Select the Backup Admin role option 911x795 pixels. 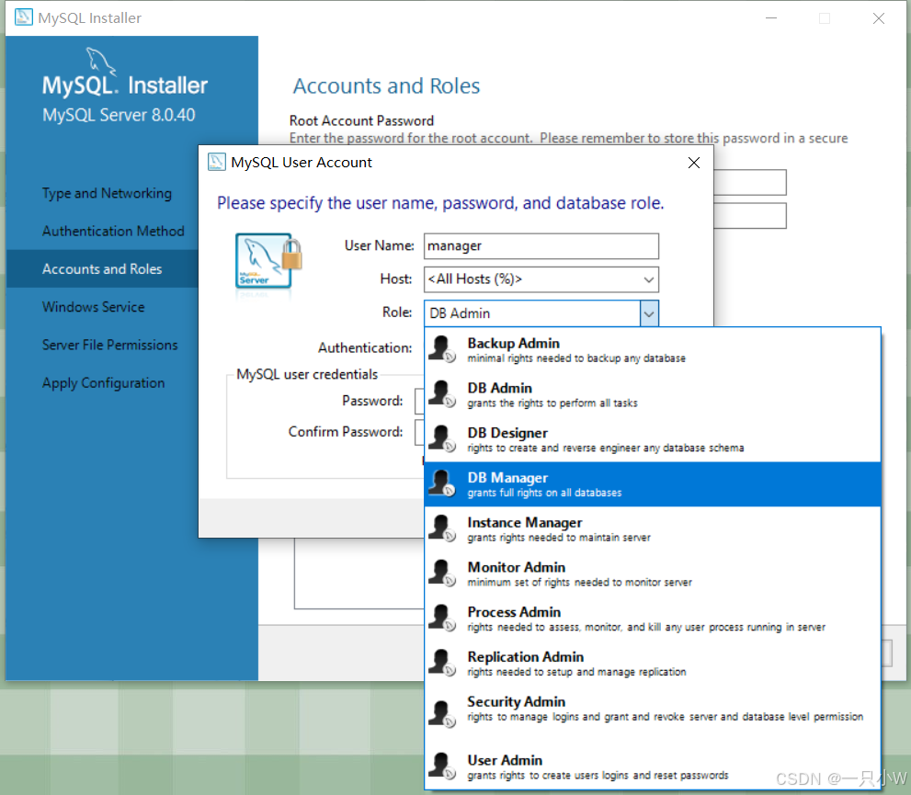653,350
